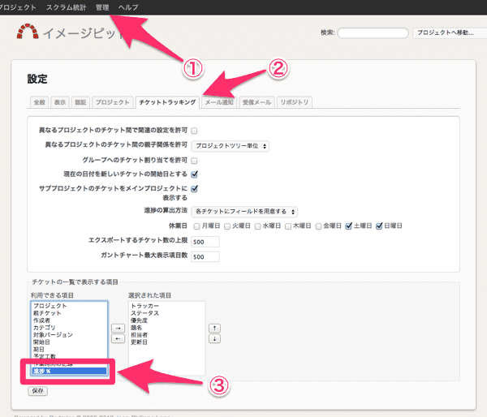
Task: Open プロジェクトへ移動 dropdown
Action: (x=450, y=32)
